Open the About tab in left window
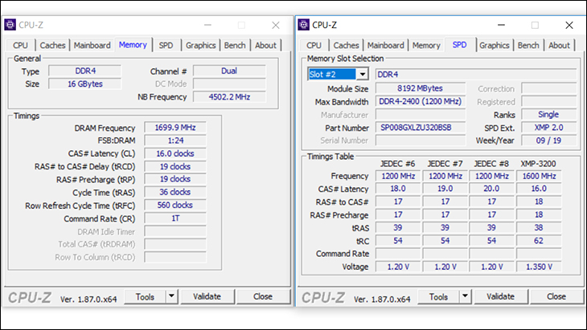The width and height of the screenshot is (587, 330). pos(266,45)
